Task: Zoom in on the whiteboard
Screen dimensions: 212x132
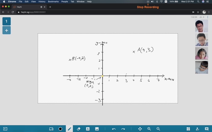Action: [149, 129]
